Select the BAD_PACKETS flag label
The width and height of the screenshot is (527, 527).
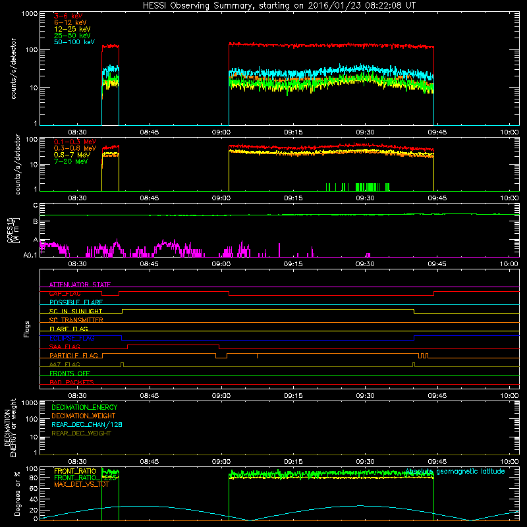pyautogui.click(x=72, y=382)
